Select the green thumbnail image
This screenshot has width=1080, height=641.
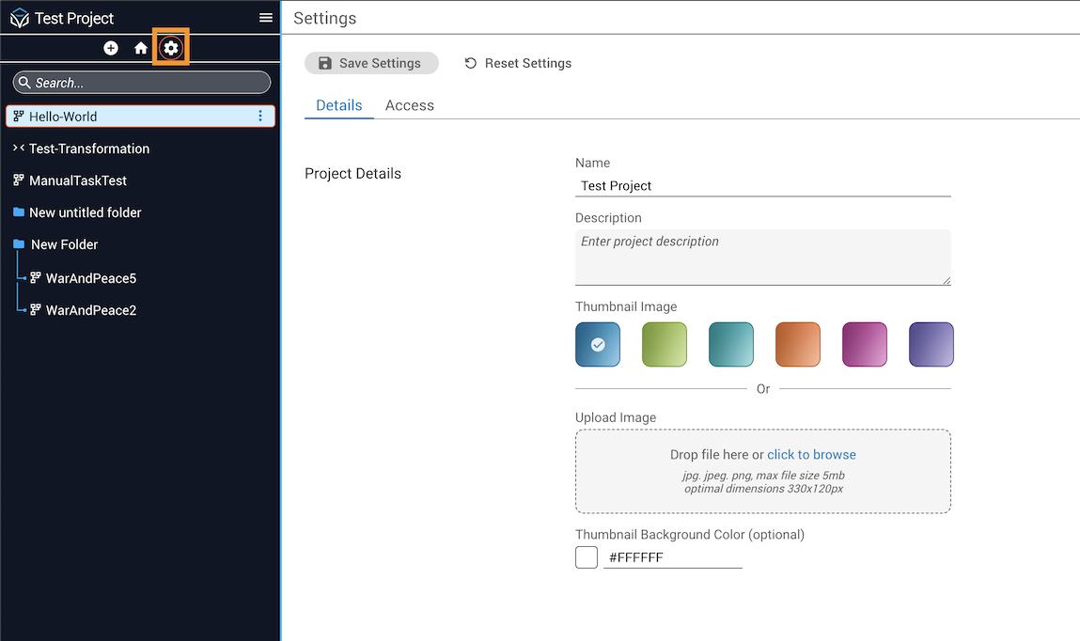pyautogui.click(x=665, y=344)
